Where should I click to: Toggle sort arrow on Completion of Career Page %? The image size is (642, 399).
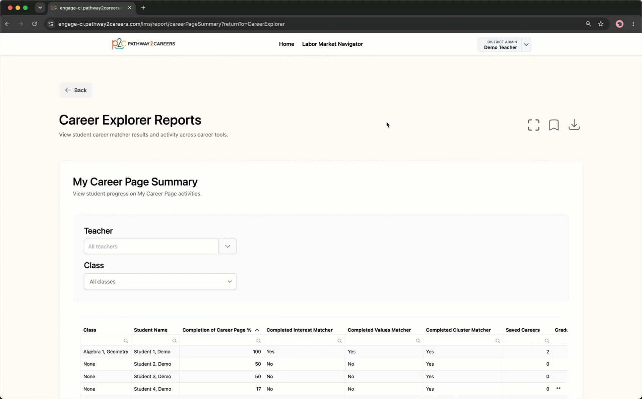(257, 330)
